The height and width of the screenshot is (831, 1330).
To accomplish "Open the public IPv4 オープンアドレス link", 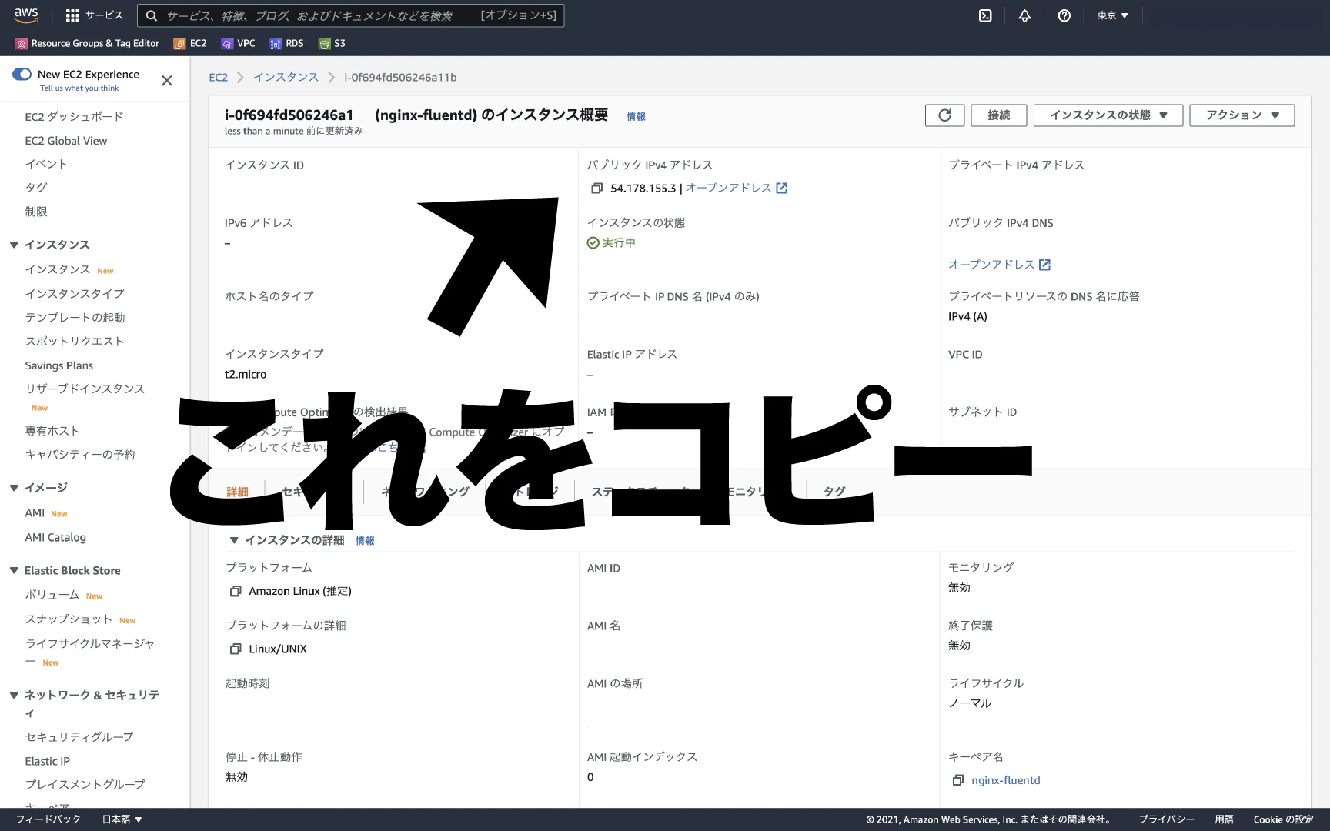I will coord(736,188).
